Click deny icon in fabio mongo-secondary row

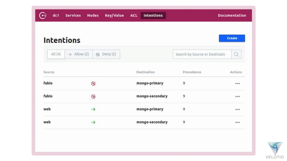click(93, 97)
